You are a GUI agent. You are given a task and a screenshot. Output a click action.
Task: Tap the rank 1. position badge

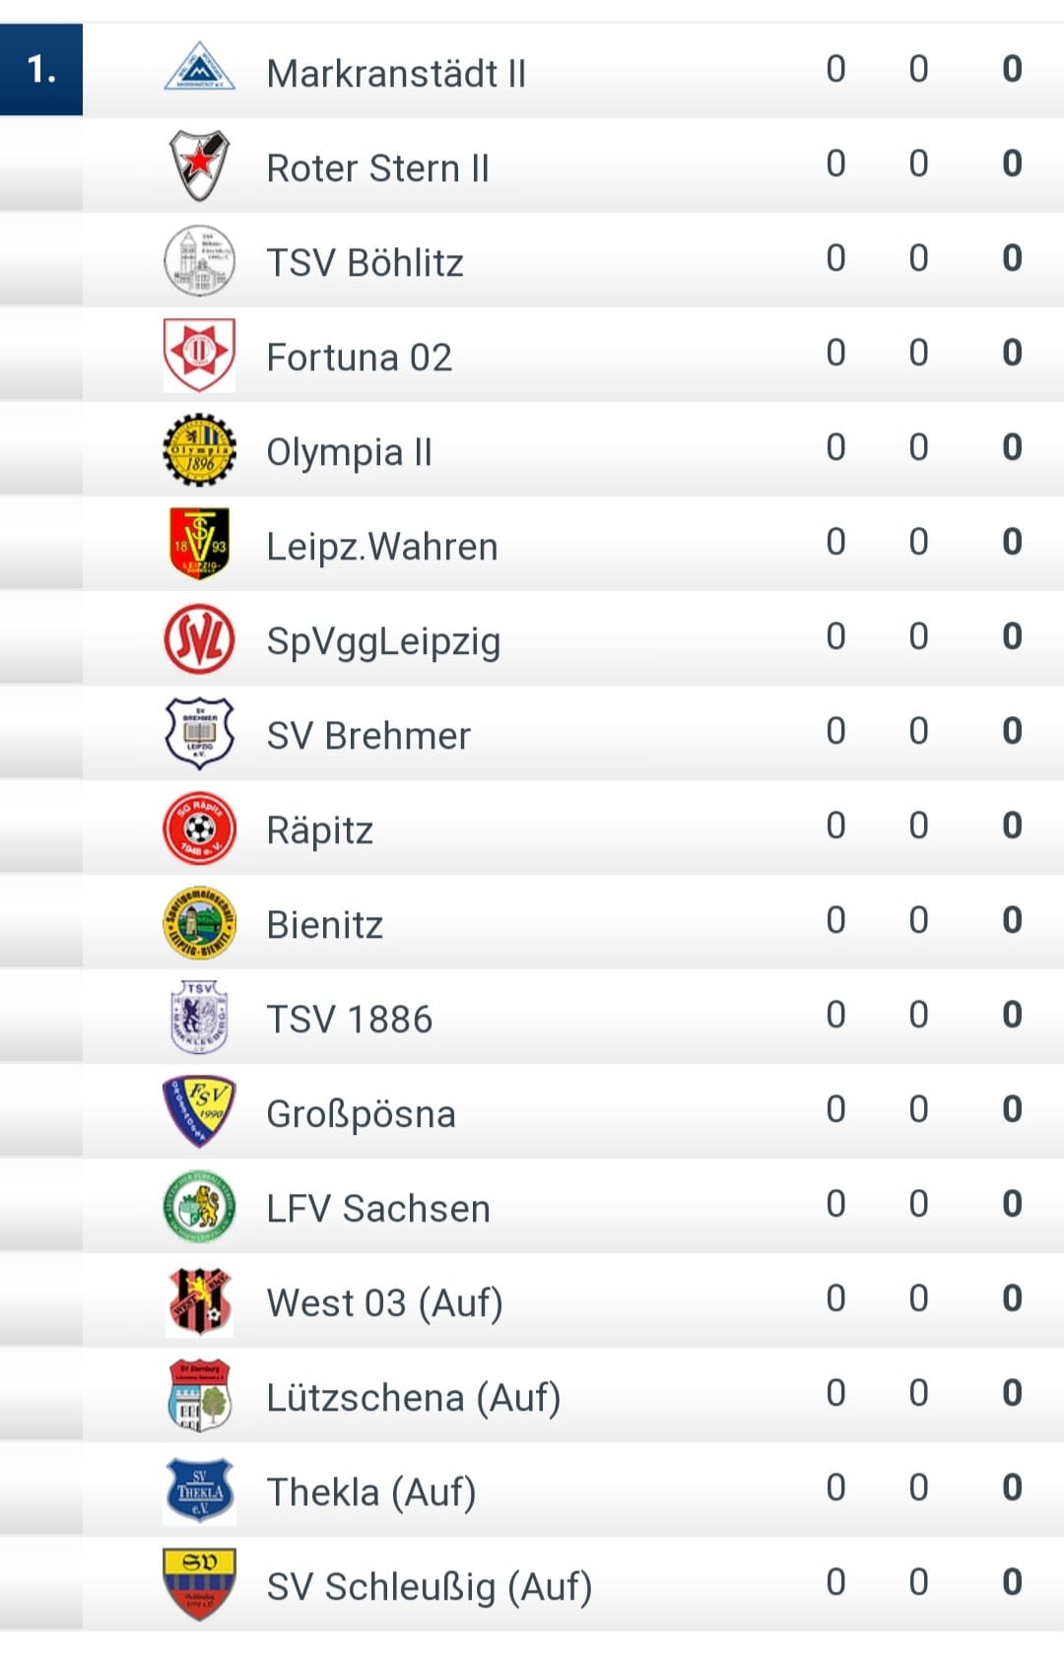pos(41,69)
